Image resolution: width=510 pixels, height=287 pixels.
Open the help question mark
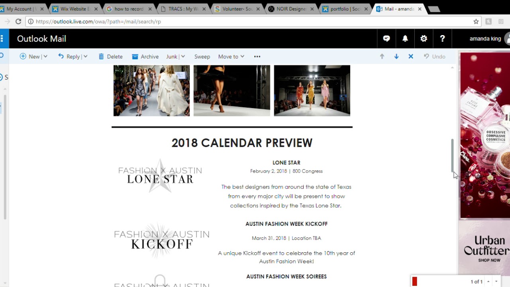[442, 39]
